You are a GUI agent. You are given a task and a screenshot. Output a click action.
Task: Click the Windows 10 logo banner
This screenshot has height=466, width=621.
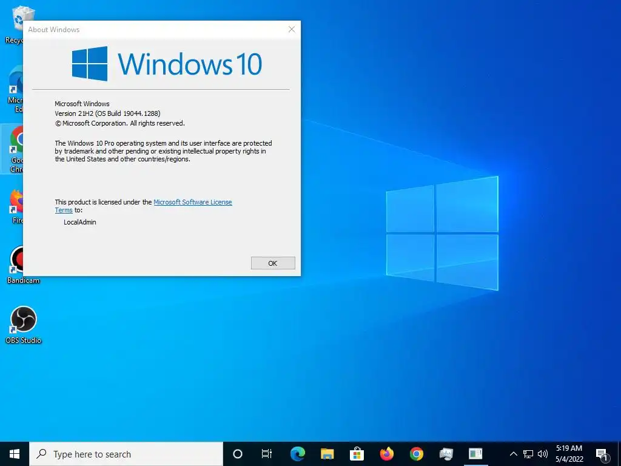coord(167,63)
